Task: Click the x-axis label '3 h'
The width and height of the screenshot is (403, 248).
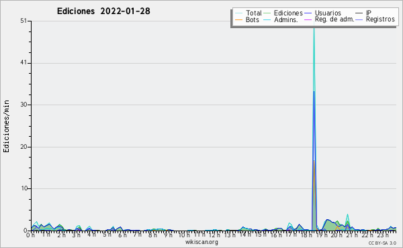Action: pos(76,235)
